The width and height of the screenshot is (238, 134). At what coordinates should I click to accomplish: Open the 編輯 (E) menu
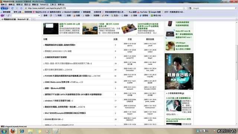pyautogui.click(x=12, y=5)
